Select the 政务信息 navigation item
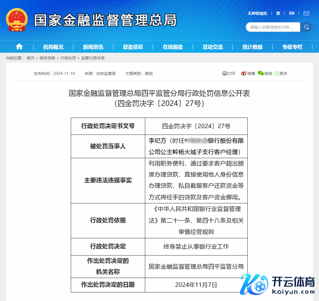 [133, 47]
